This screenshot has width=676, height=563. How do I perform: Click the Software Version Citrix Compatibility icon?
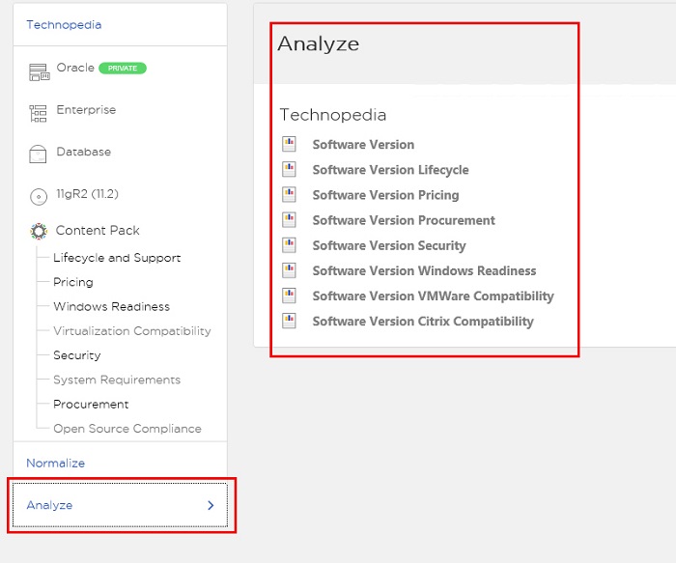pos(289,321)
